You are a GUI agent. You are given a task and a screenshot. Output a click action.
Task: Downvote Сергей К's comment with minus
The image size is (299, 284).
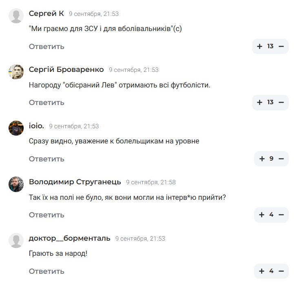(281, 46)
